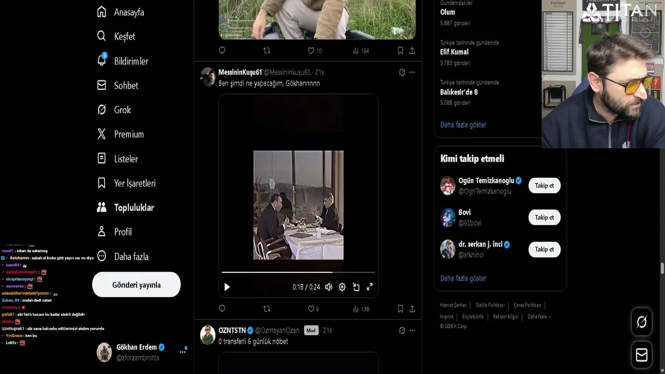
Task: Open Anasayfa home in sidebar
Action: [121, 12]
